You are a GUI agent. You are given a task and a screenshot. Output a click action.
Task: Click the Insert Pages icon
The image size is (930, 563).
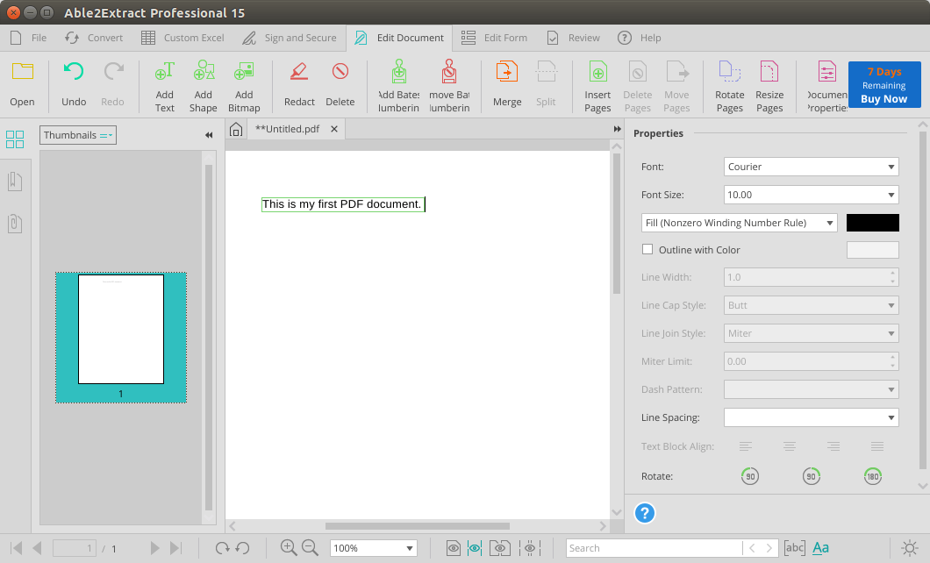click(597, 73)
